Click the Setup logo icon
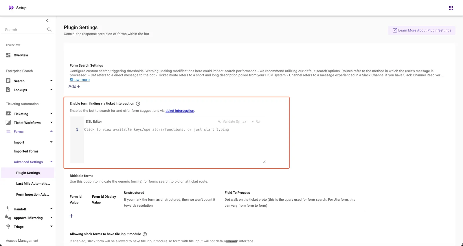463x246 pixels. coord(11,8)
